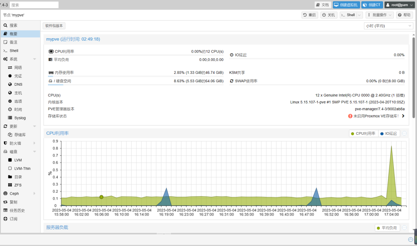Image resolution: width=417 pixels, height=246 pixels.
Task: Open the 小时 (平均) time range dropdown
Action: click(388, 26)
